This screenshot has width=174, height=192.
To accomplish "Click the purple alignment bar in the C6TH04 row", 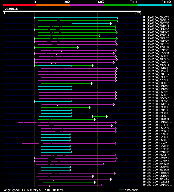I will (x=65, y=176).
